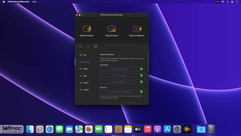The width and height of the screenshot is (241, 136).
Task: Open Reminders from the Dock
Action: click(x=108, y=129)
